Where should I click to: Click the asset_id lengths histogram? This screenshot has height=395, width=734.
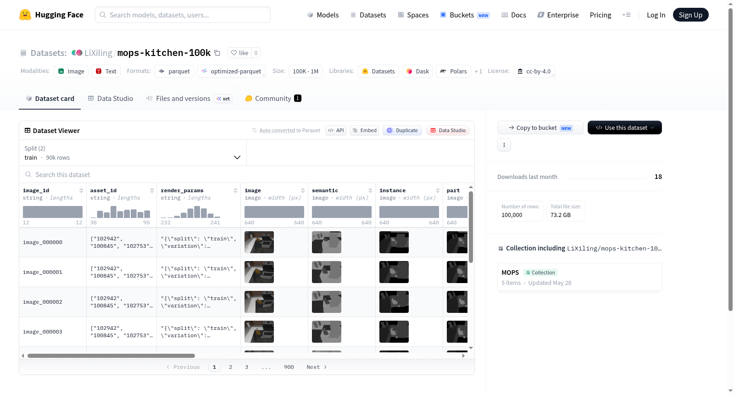point(120,212)
